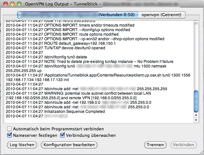Click OPTIONS IMPORT --ip-win32 dhcp-option line
Viewport: 204px width, 155px height.
click(85, 39)
